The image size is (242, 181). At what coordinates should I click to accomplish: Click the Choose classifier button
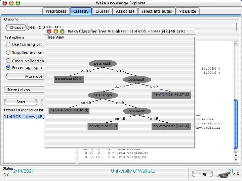pyautogui.click(x=16, y=27)
